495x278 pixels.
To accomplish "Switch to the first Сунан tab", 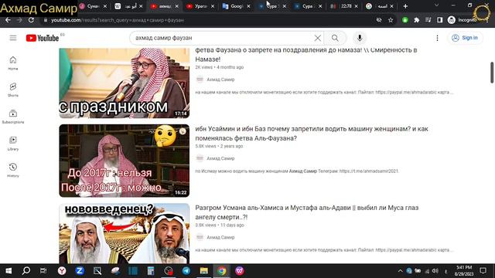I will point(93,6).
